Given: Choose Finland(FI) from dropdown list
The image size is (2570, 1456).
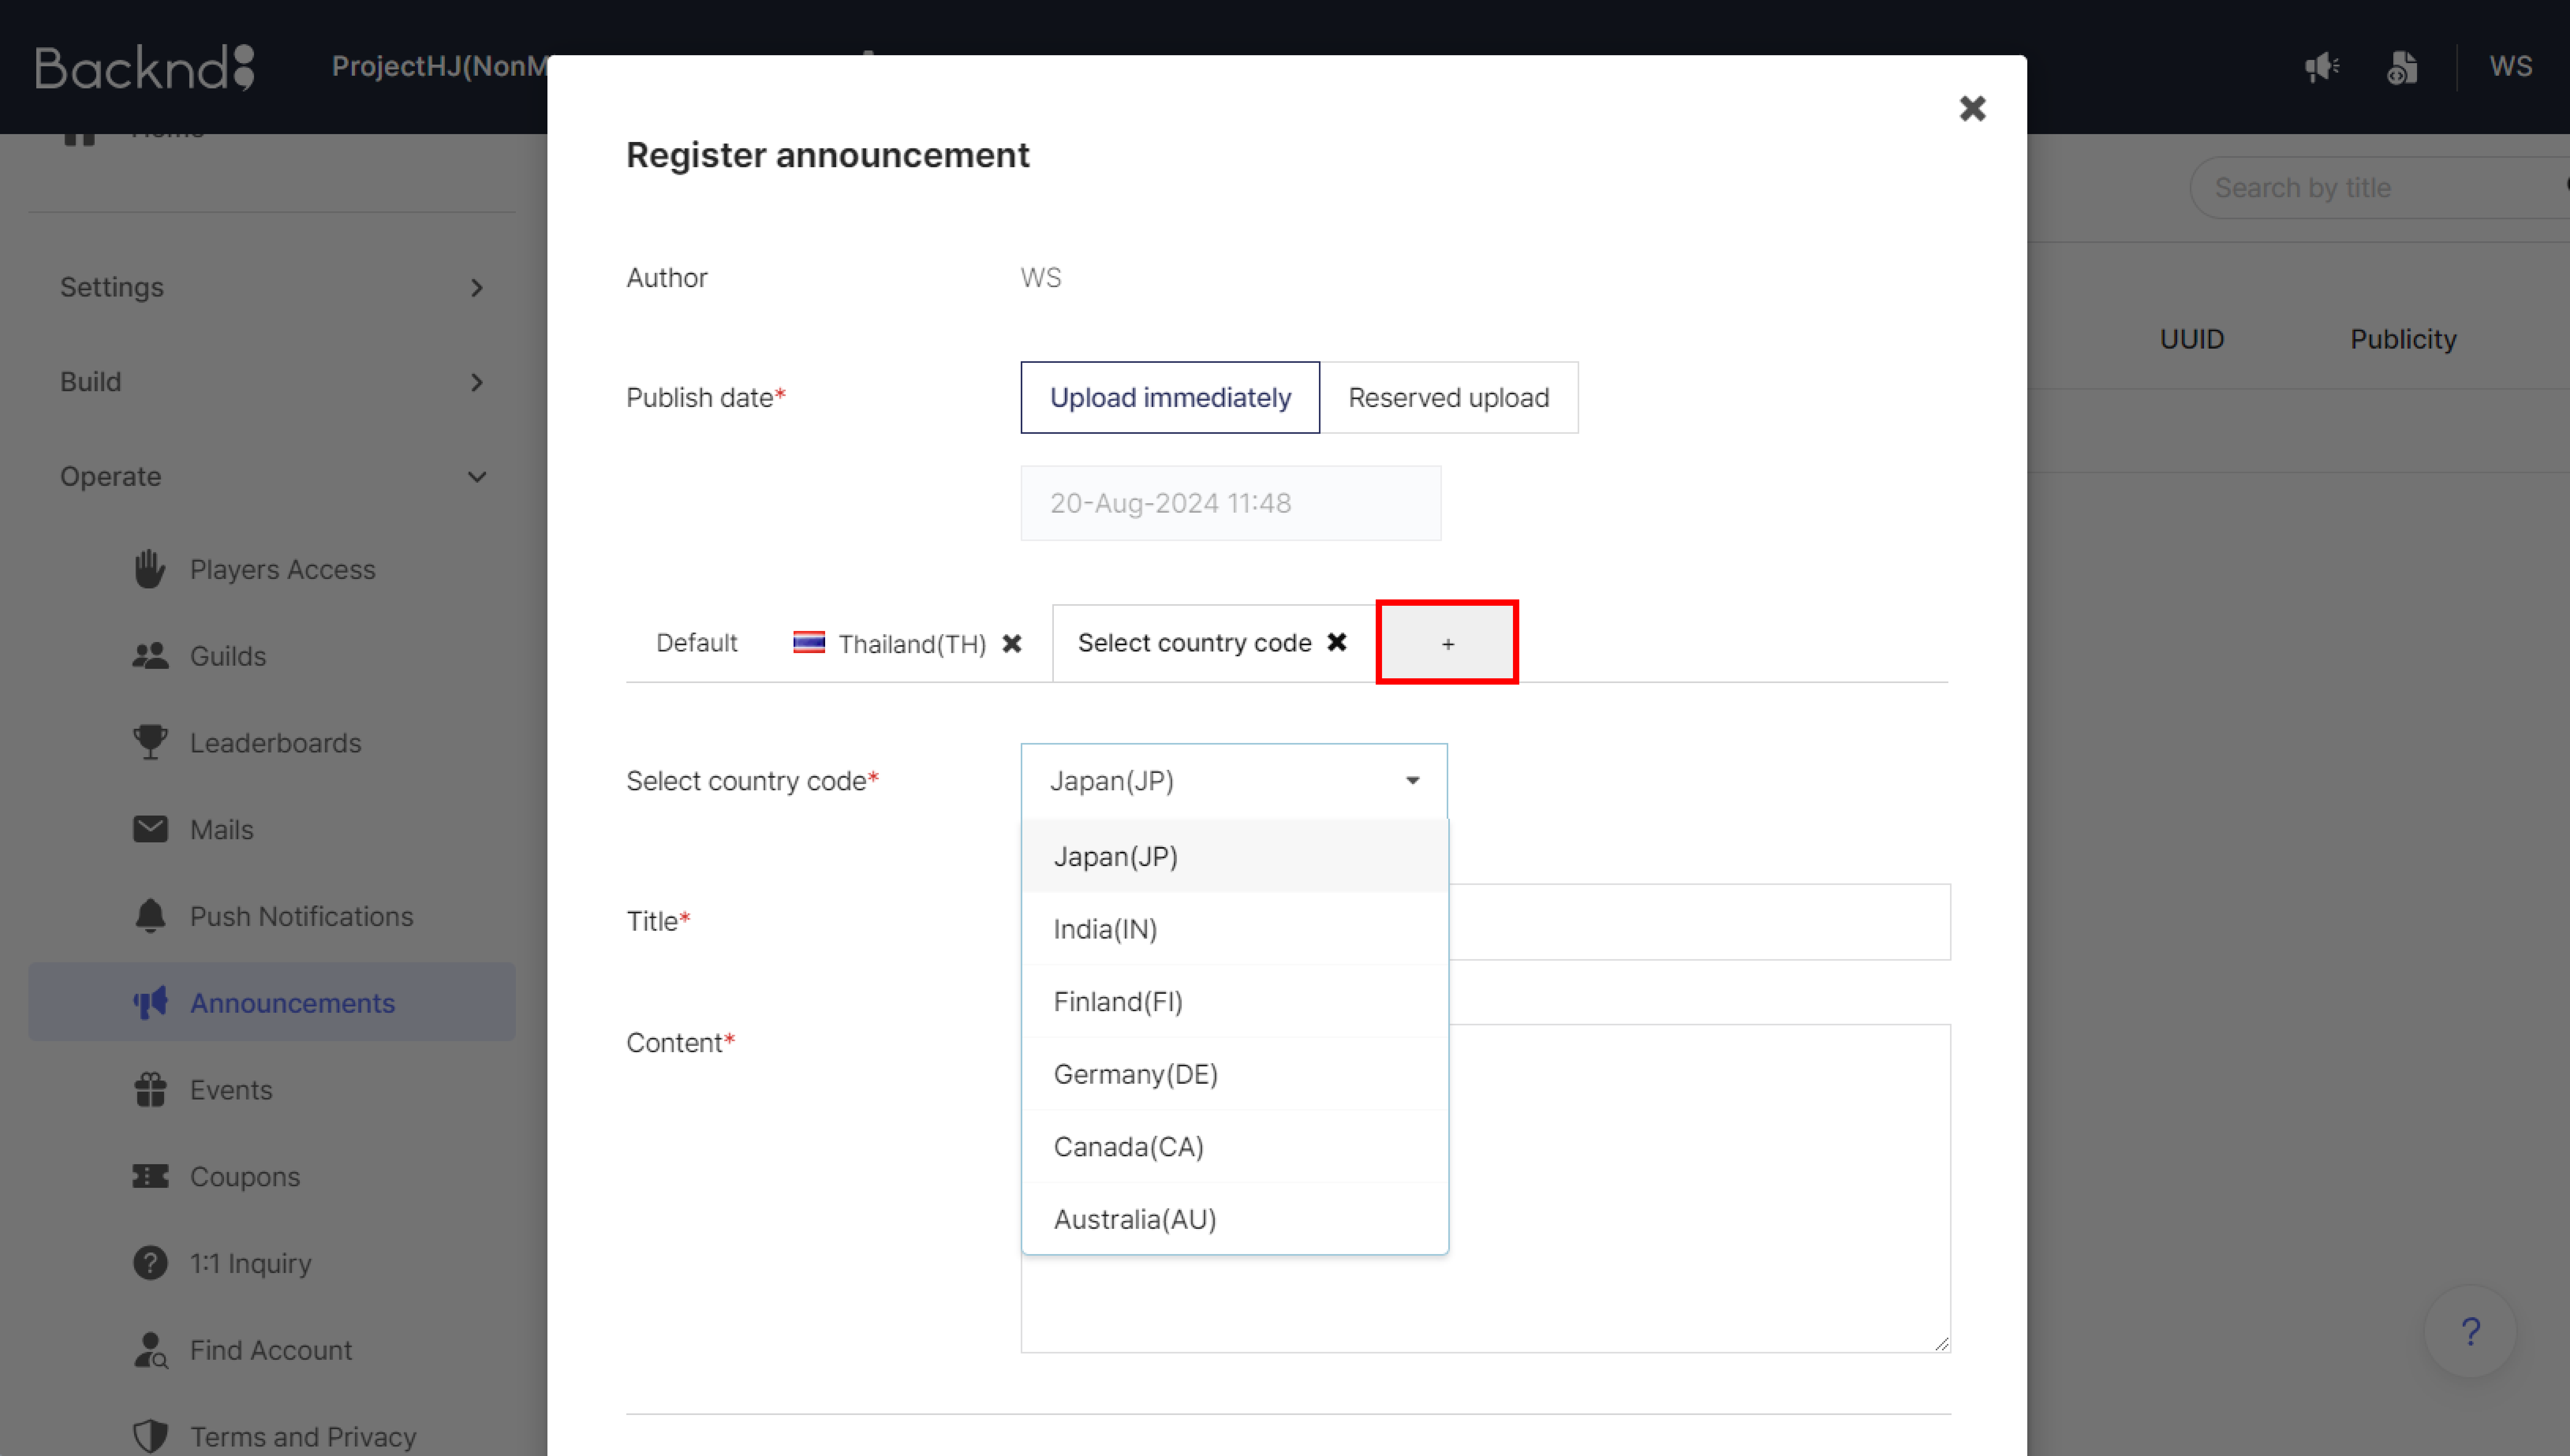Looking at the screenshot, I should 1235,1001.
